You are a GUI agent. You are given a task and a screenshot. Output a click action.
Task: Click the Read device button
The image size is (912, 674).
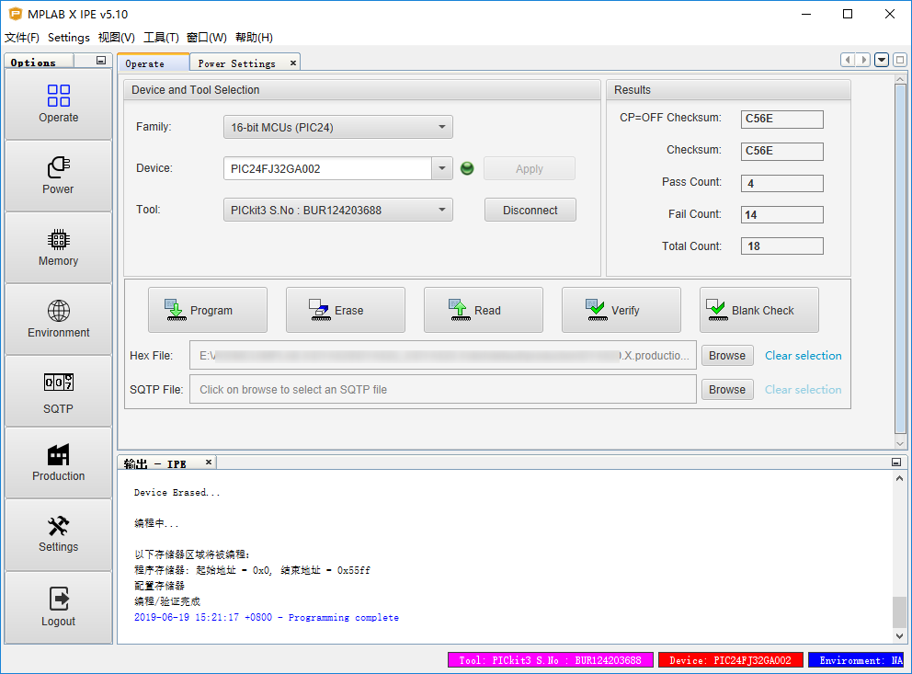click(x=484, y=310)
